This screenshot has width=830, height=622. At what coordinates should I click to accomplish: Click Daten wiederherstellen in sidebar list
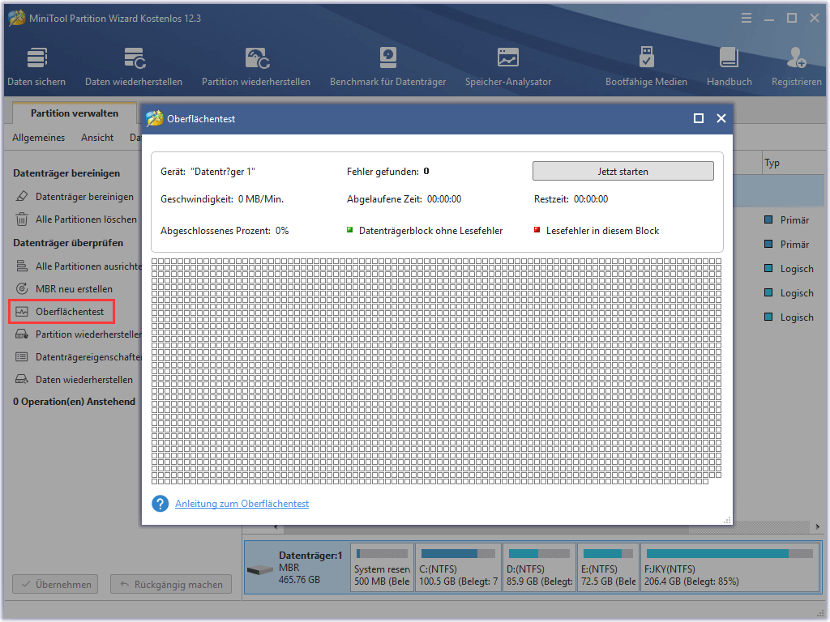coord(74,380)
